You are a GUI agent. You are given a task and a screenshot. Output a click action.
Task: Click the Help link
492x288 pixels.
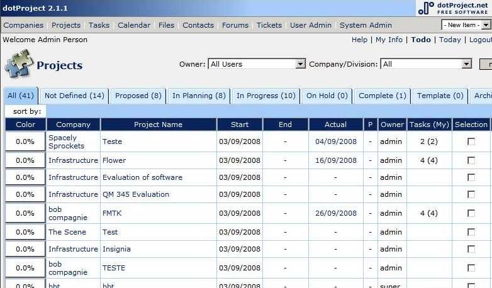coord(359,40)
